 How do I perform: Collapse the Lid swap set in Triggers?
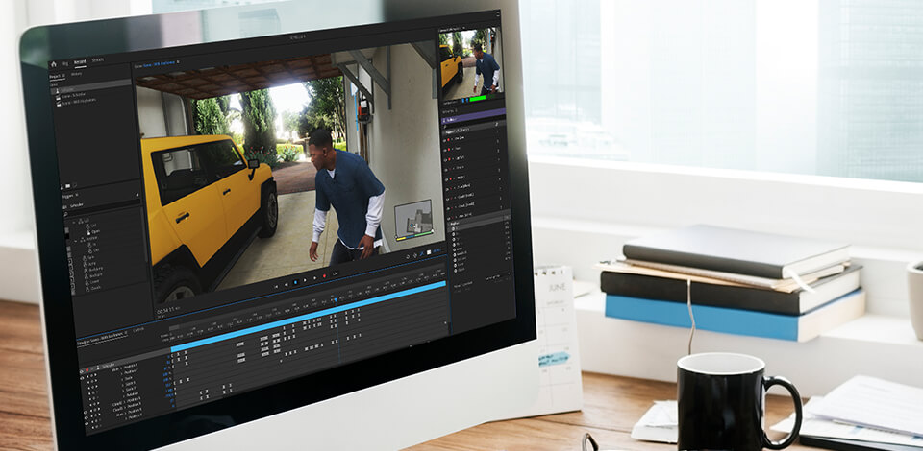pyautogui.click(x=74, y=222)
